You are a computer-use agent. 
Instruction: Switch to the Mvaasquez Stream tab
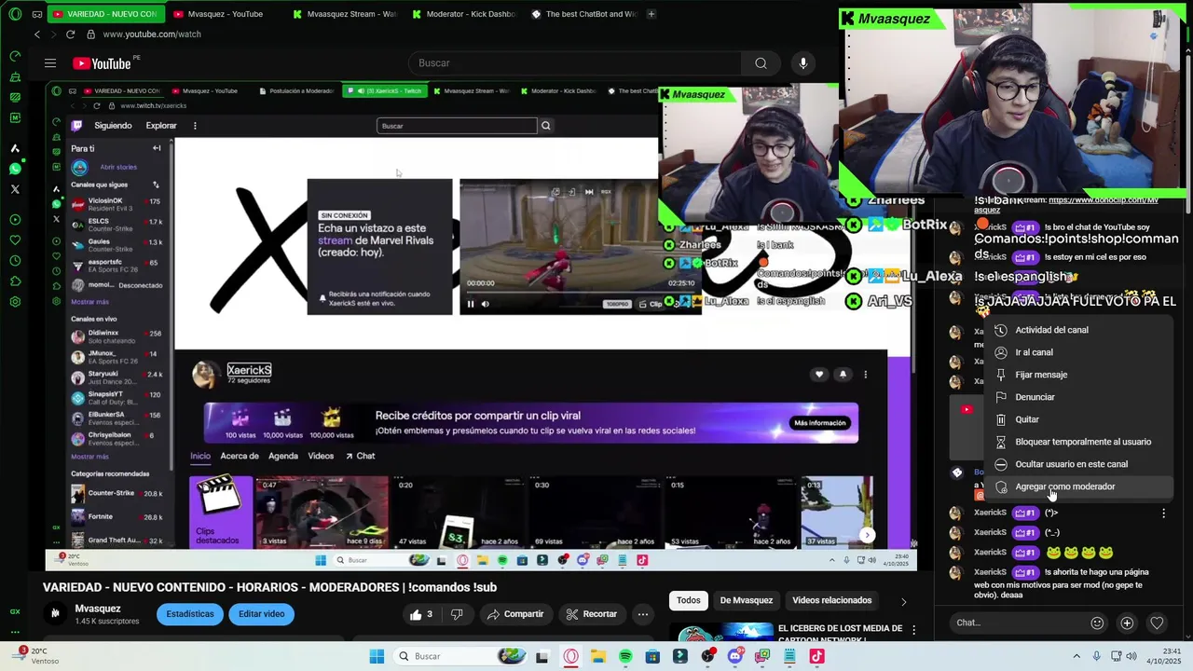pos(344,14)
